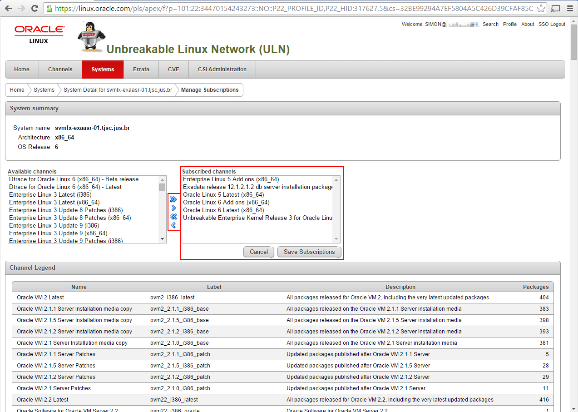
Task: Select subscribed Oracle Linux 6 Latest
Action: 257,210
